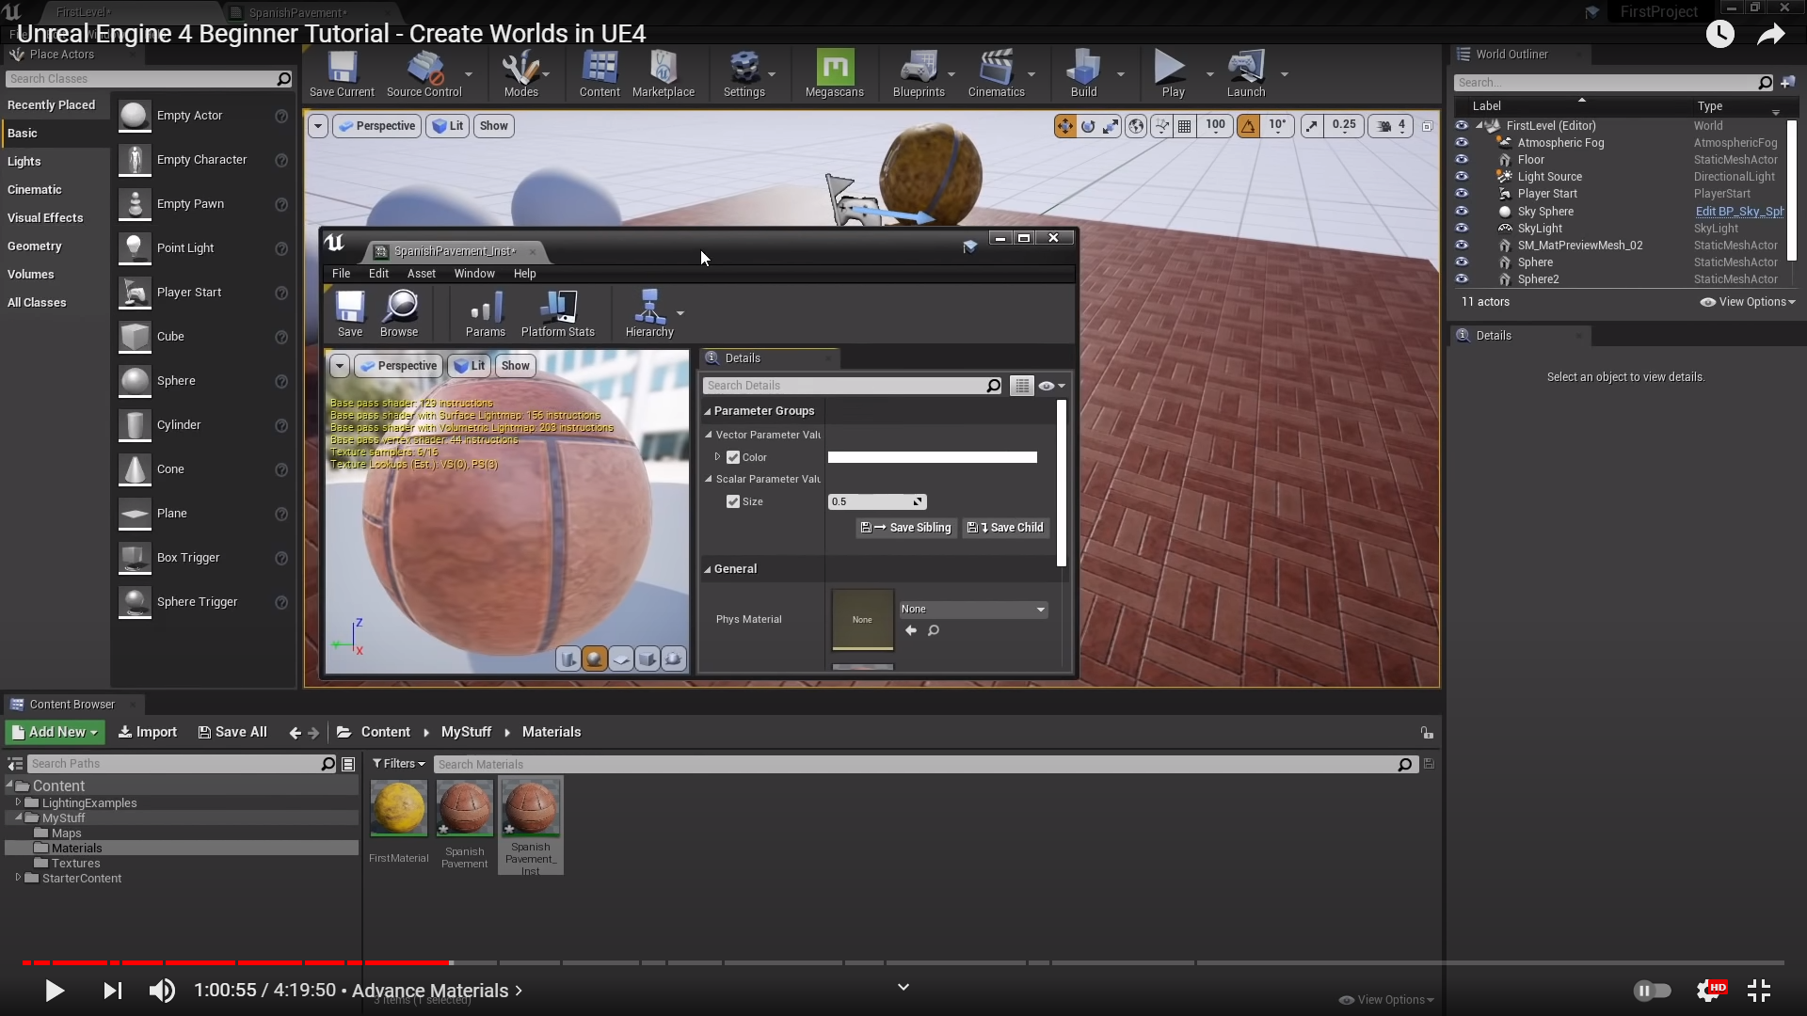
Task: Select the FirstMaterial asset thumbnail
Action: pyautogui.click(x=398, y=808)
